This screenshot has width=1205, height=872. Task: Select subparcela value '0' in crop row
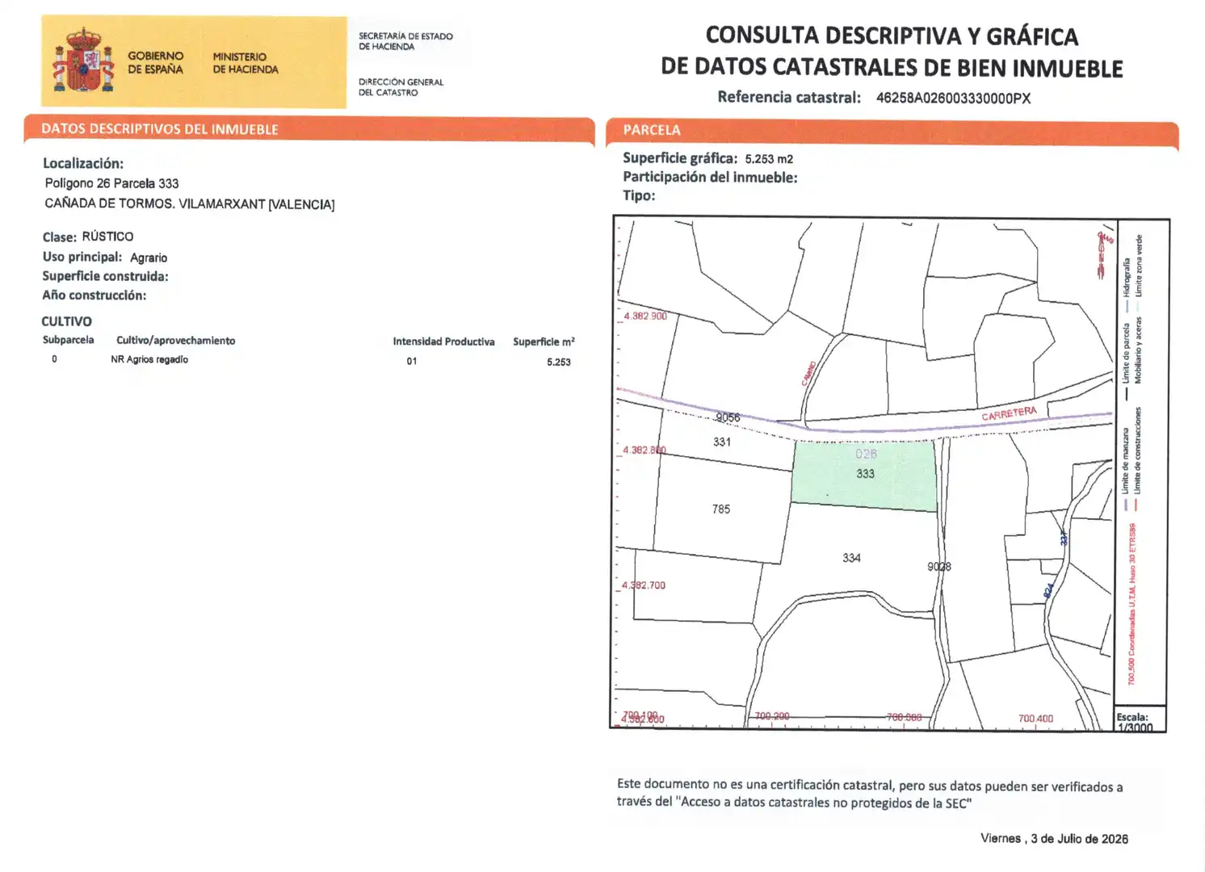click(x=54, y=359)
